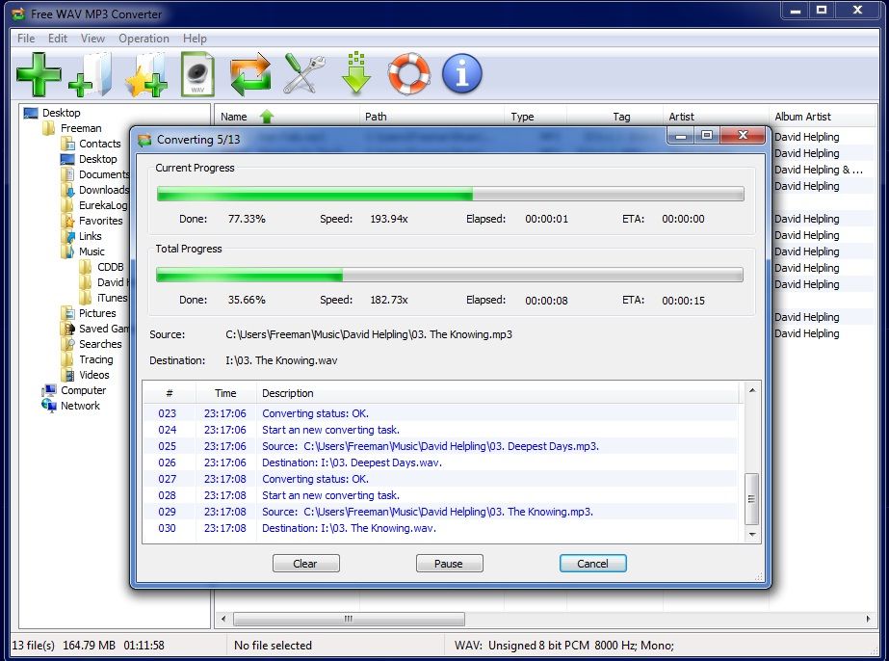Select 'David Helpling & ...' album artist cell
The height and width of the screenshot is (661, 889).
819,170
